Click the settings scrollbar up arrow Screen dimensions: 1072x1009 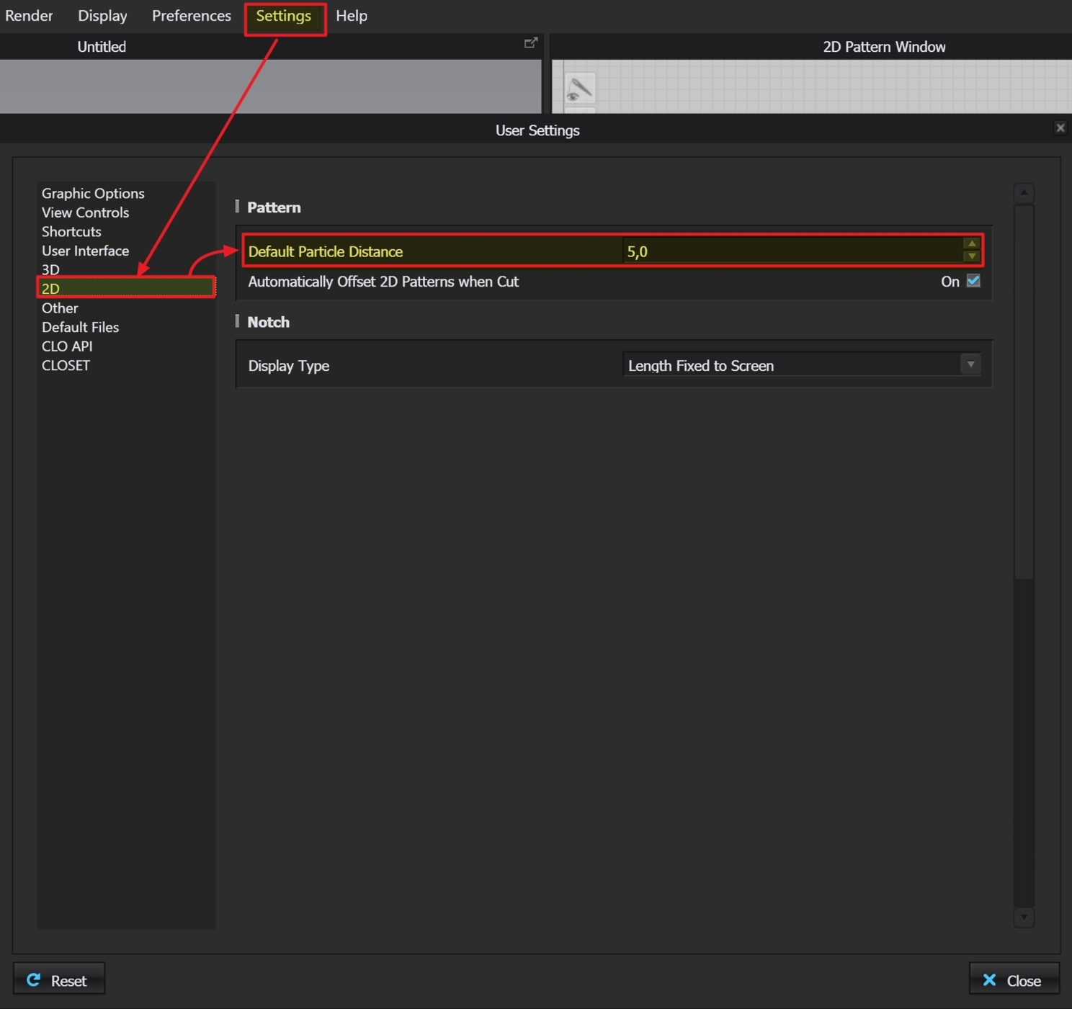[1024, 193]
